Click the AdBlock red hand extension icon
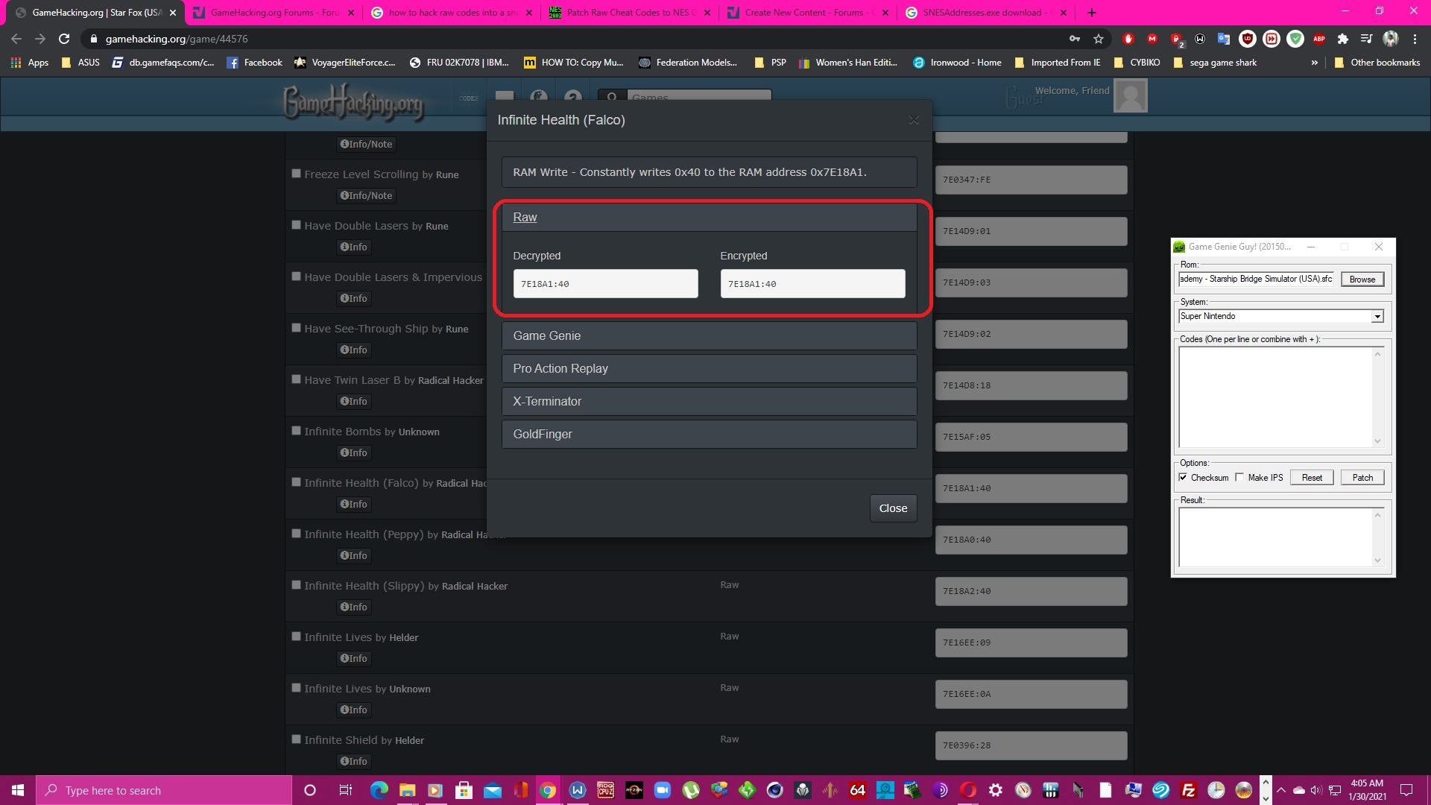Image resolution: width=1431 pixels, height=805 pixels. pyautogui.click(x=1128, y=39)
